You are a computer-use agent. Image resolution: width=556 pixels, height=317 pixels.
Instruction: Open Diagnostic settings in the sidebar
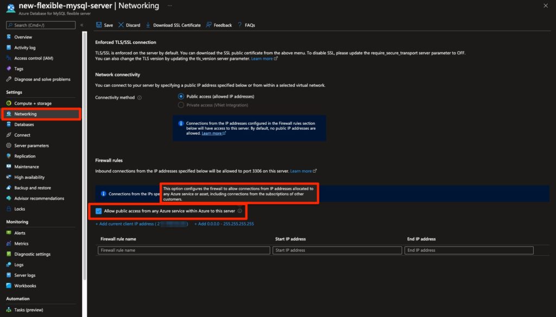[x=32, y=254]
